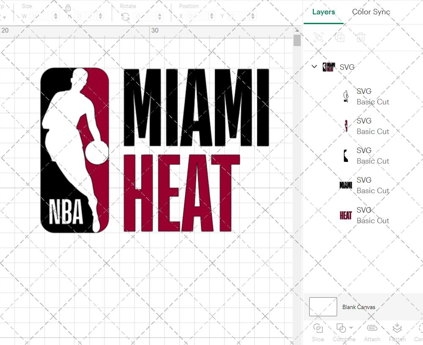This screenshot has width=423, height=345.
Task: Click the Flatten icon
Action: tap(397, 328)
